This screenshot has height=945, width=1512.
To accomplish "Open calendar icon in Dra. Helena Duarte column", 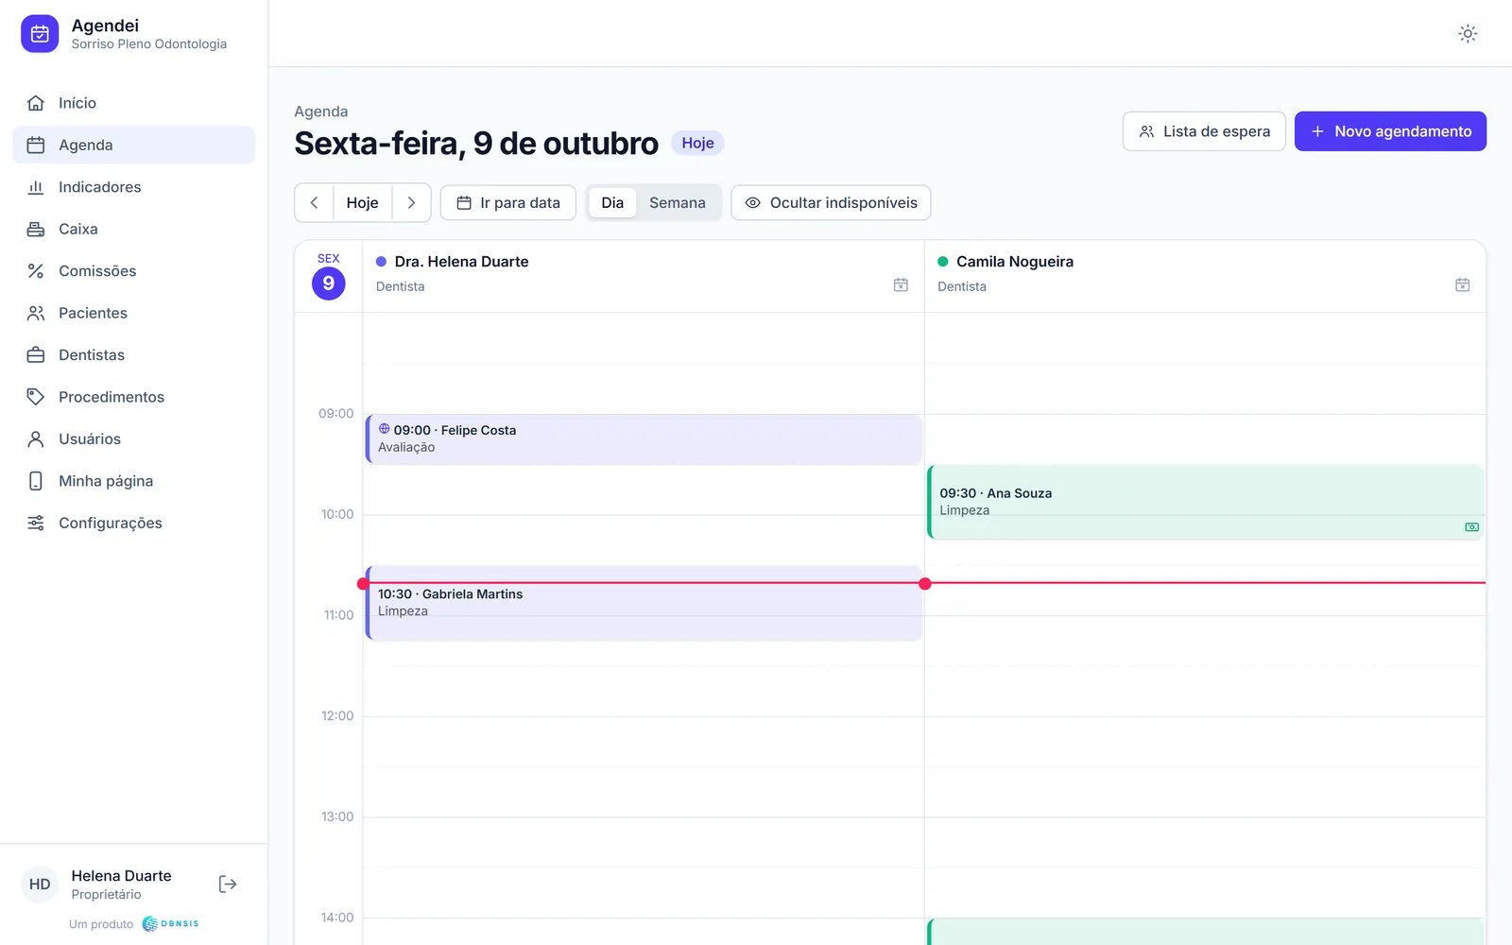I will point(901,284).
